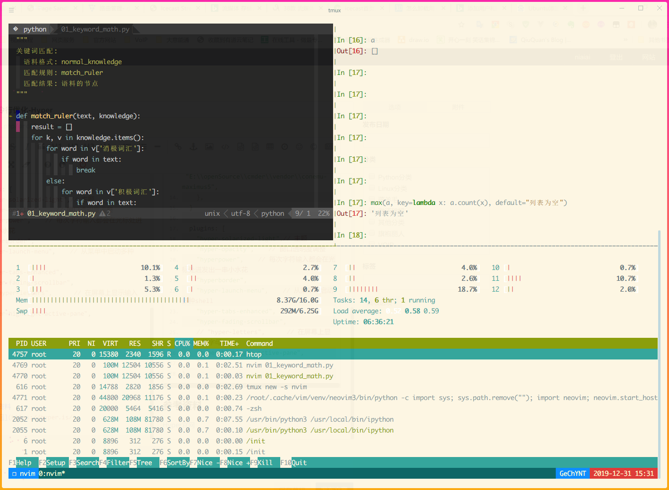Viewport: 669px width, 490px height.
Task: Switch to the 01_keyword_math.py buffer tab
Action: (x=95, y=29)
